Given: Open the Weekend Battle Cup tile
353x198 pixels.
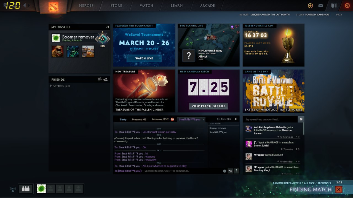Looking at the screenshot, I should [x=274, y=45].
